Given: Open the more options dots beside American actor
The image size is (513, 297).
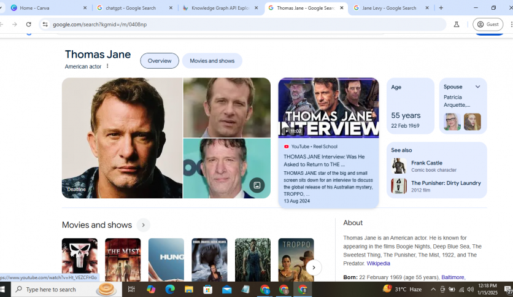Looking at the screenshot, I should point(107,66).
